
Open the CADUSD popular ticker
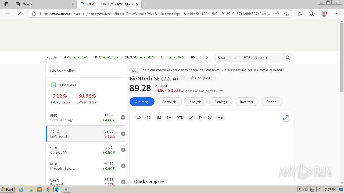point(139,57)
